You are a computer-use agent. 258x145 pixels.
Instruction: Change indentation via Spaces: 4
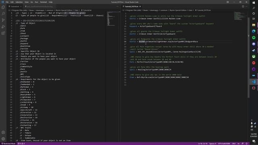coord(213,143)
